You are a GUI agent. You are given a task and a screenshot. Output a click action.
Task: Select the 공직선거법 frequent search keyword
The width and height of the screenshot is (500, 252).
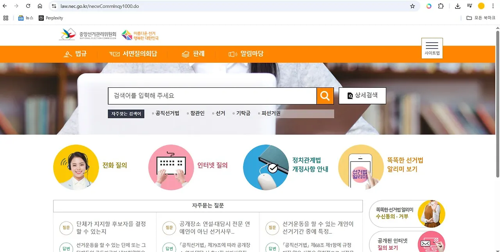[166, 114]
